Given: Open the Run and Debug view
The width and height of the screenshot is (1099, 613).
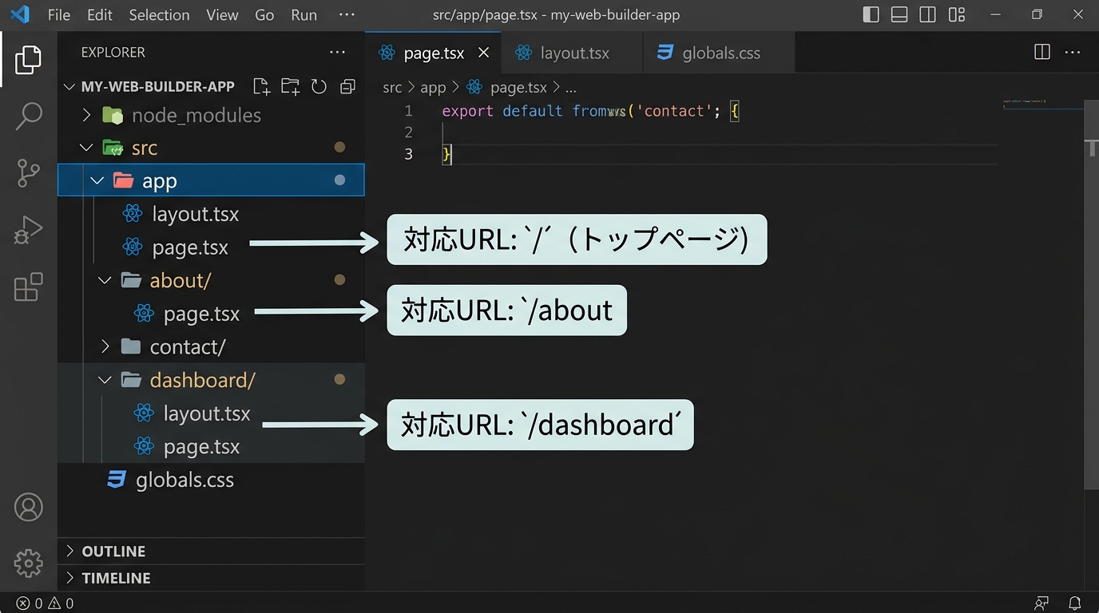Looking at the screenshot, I should coord(29,231).
